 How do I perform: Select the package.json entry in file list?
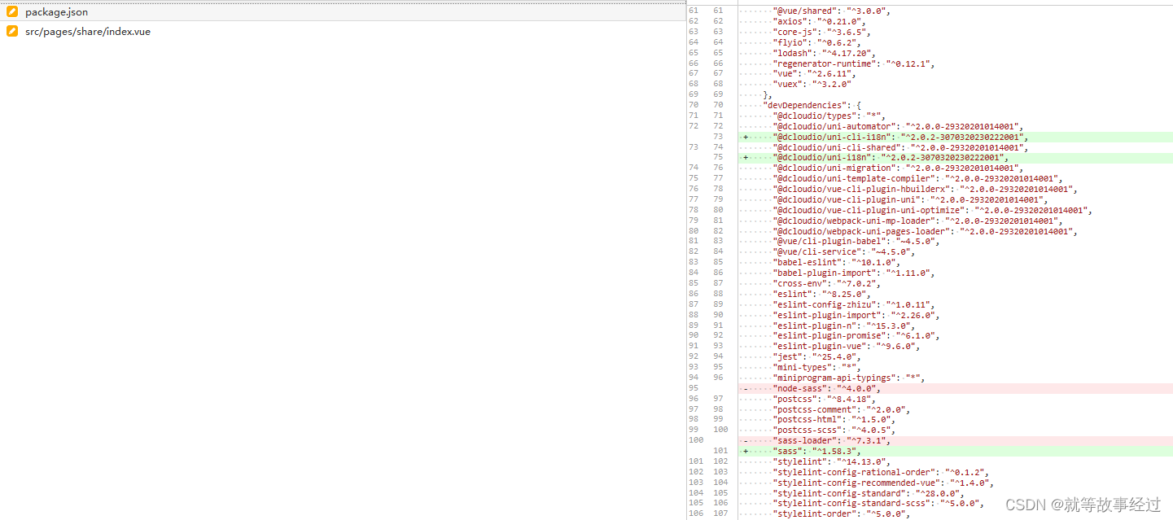(x=56, y=11)
